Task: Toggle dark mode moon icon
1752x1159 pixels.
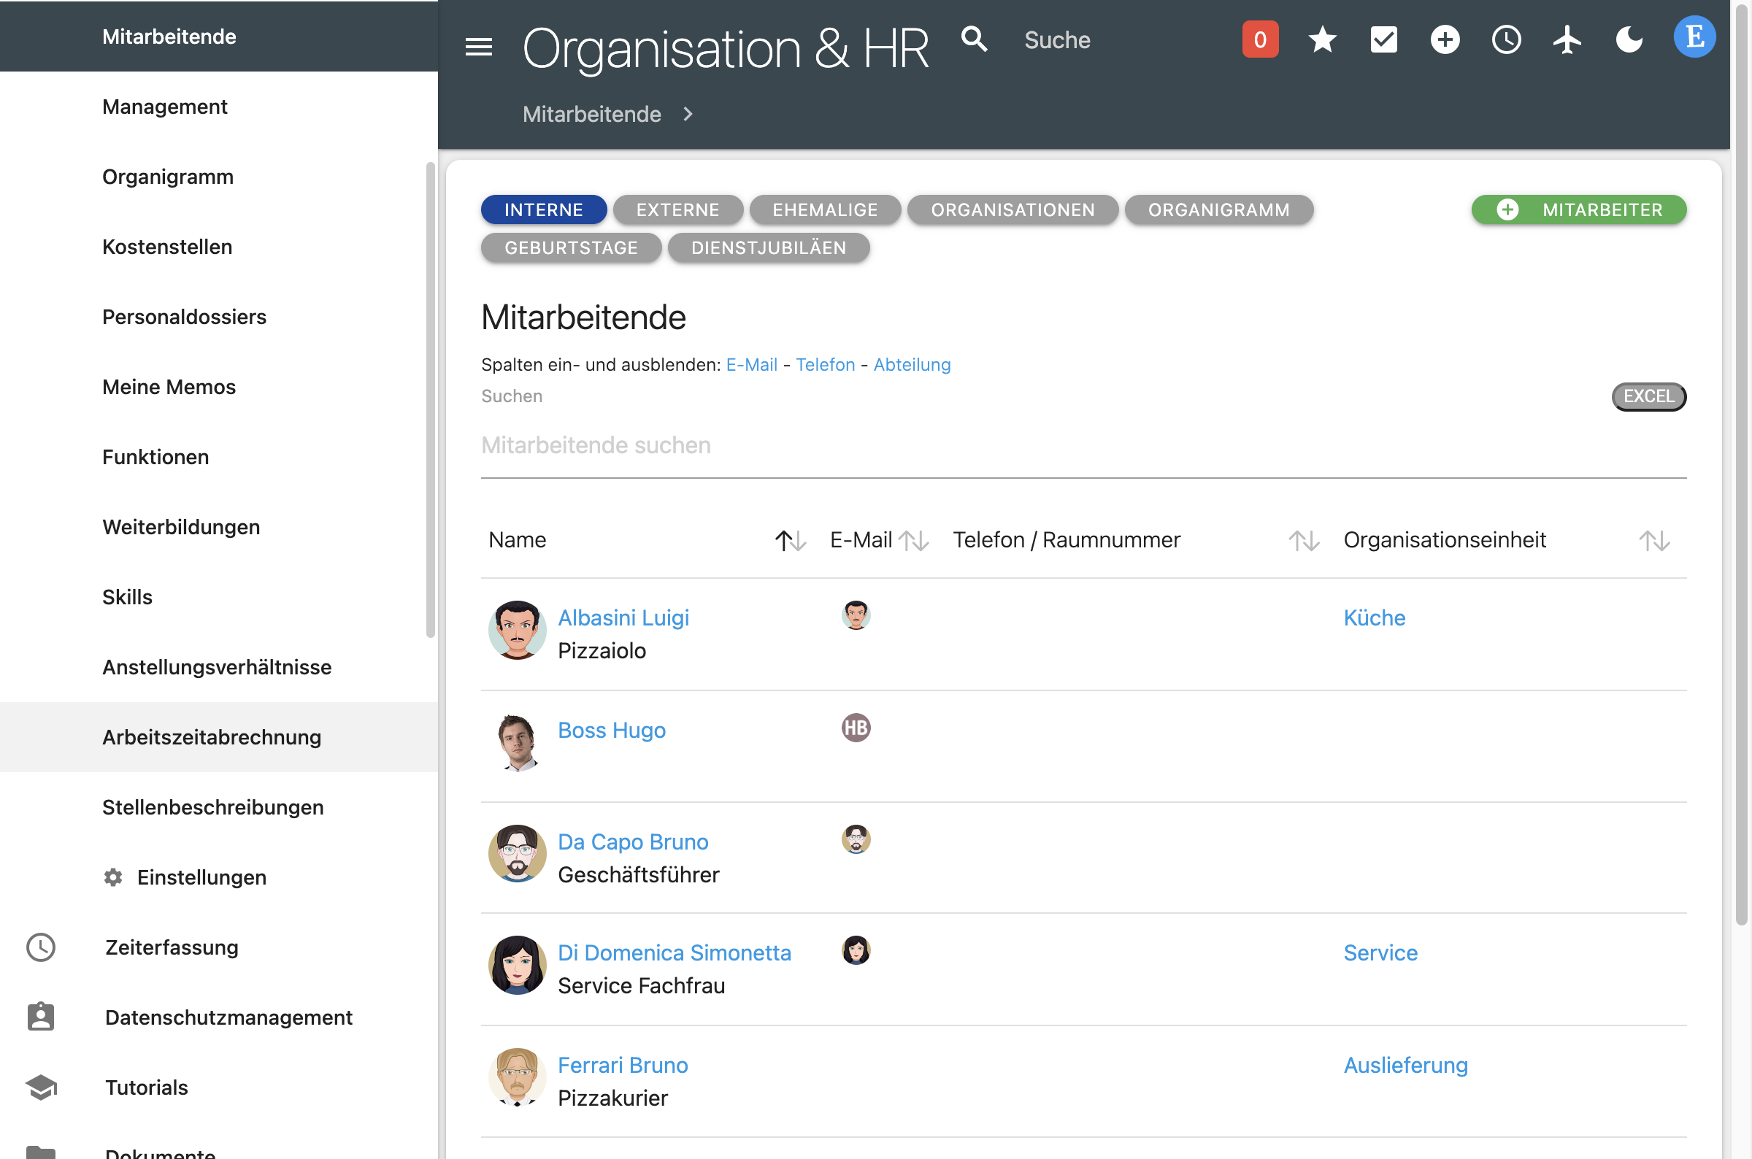Action: click(1629, 39)
